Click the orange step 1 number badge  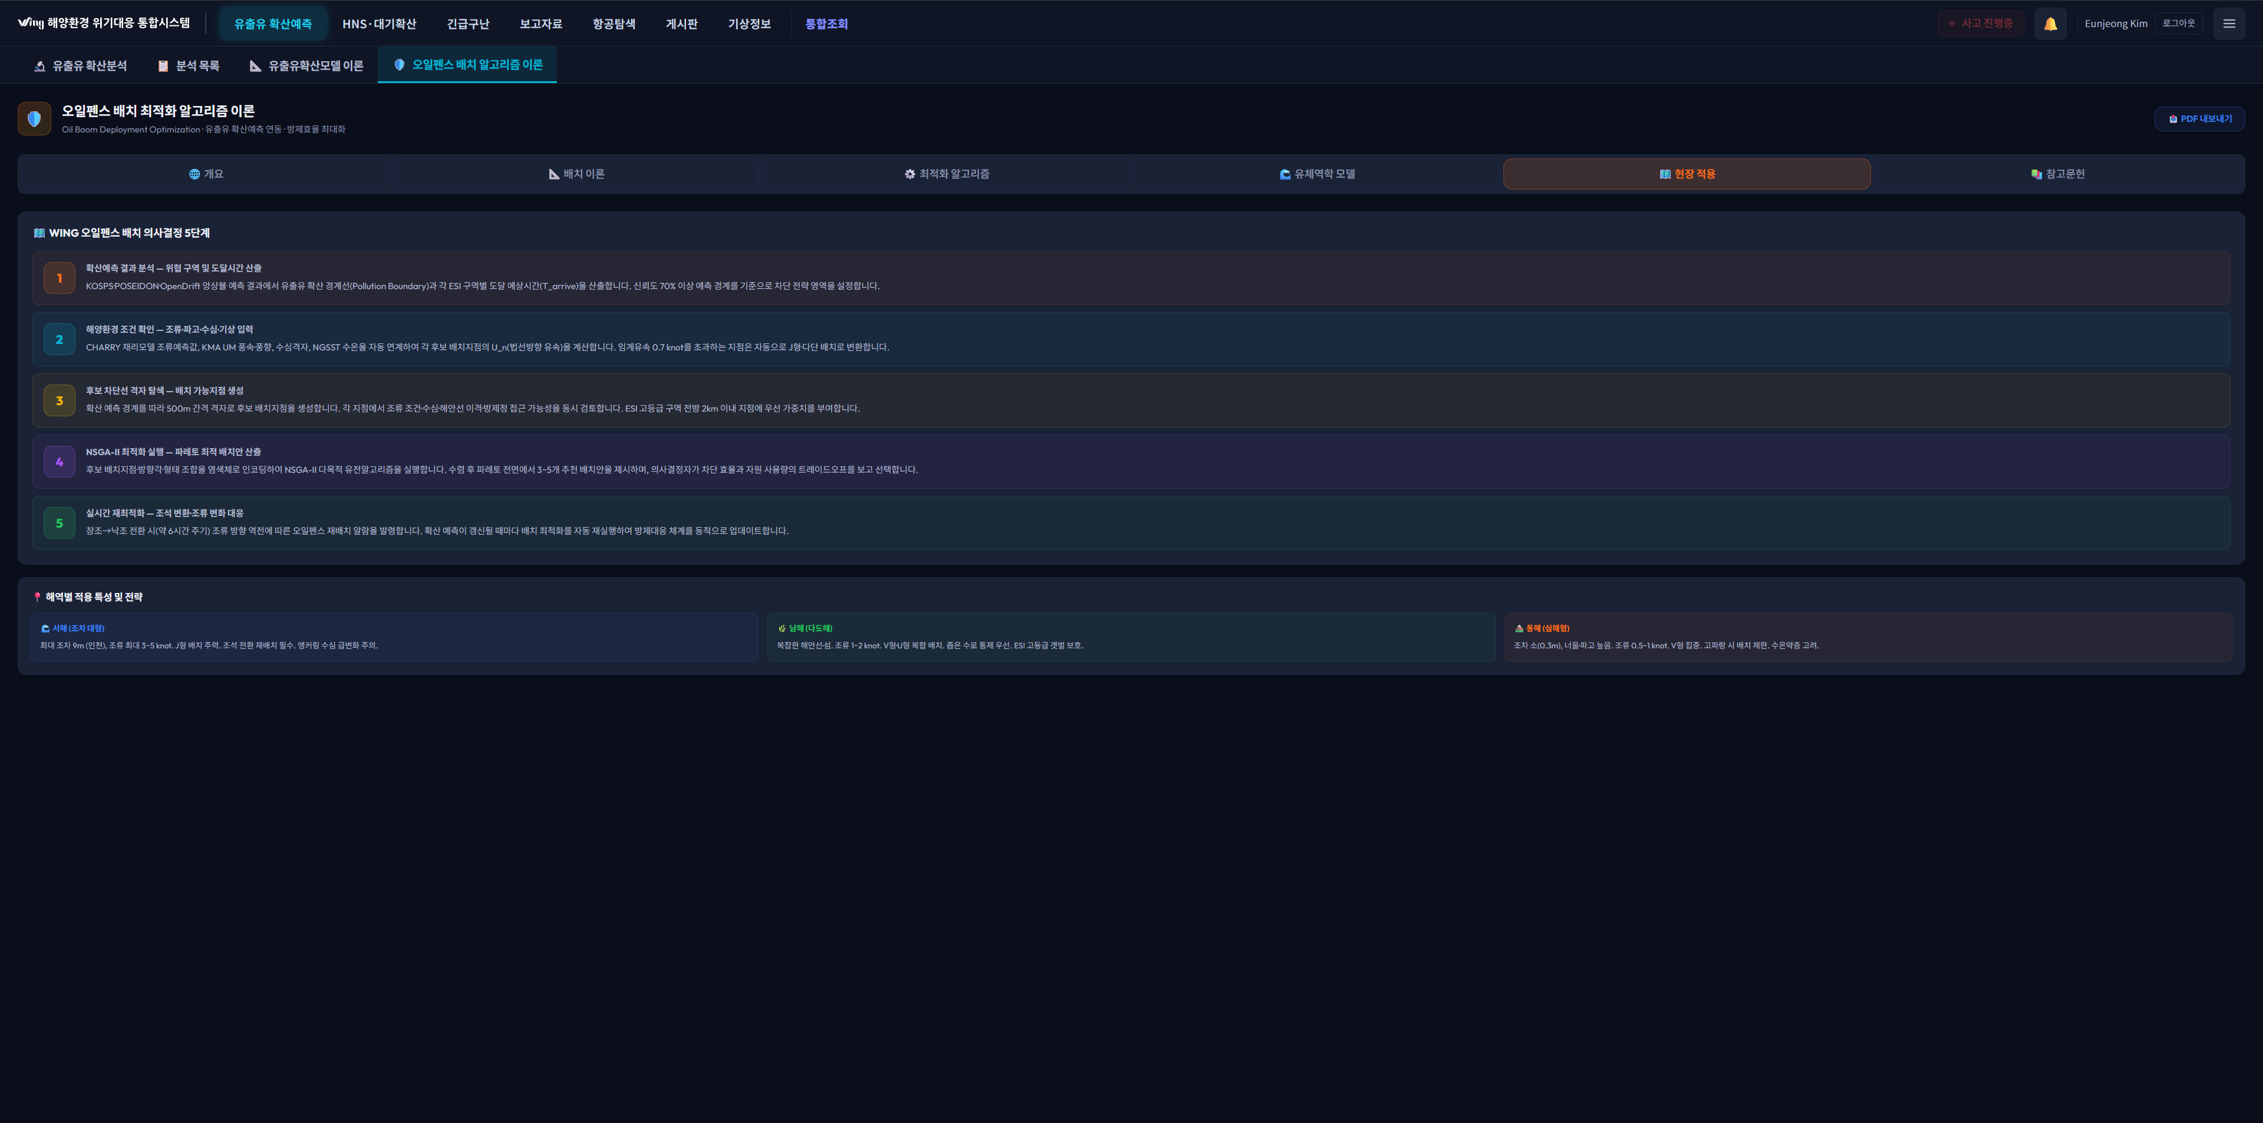59,279
